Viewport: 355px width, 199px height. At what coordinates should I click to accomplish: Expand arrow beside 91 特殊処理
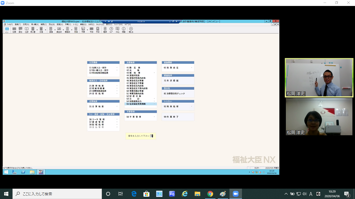[192, 106]
